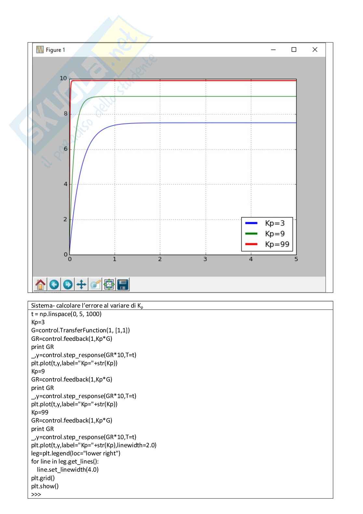This screenshot has width=363, height=514.
Task: Click the green Kp=9 legend line
Action: coord(251,234)
